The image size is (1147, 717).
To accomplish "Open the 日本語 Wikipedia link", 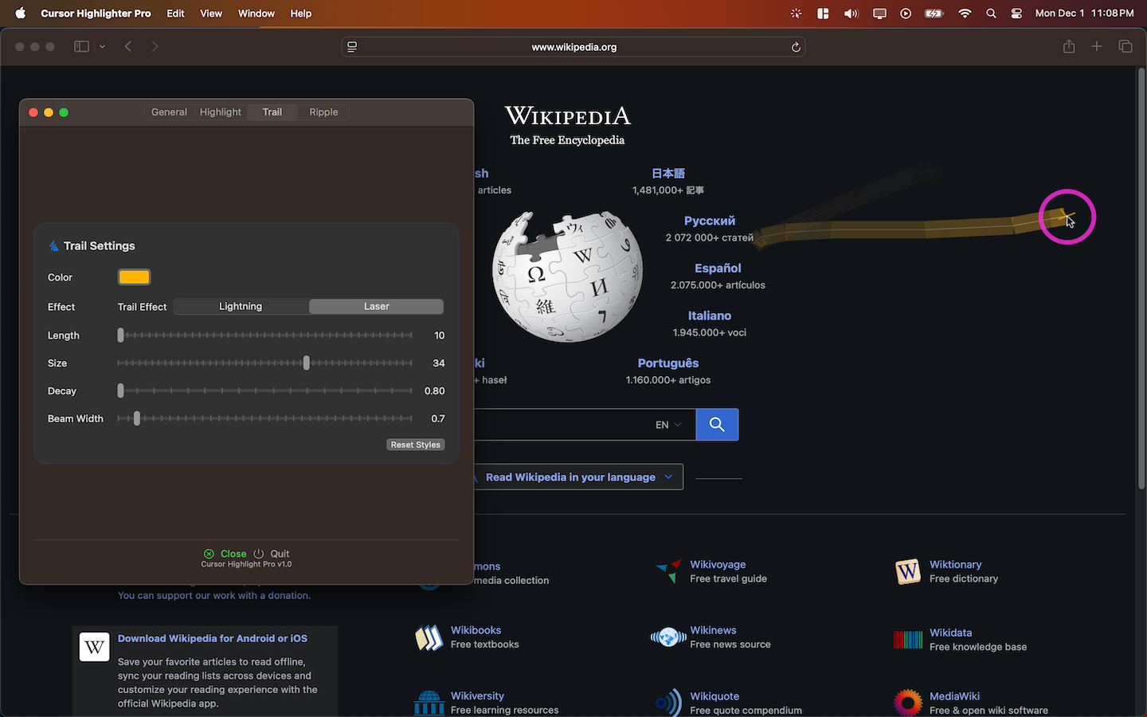I will click(x=668, y=173).
